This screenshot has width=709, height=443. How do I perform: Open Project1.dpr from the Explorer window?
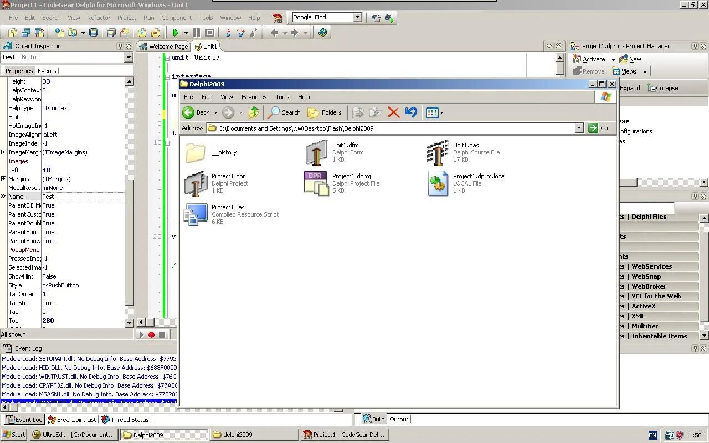click(196, 183)
